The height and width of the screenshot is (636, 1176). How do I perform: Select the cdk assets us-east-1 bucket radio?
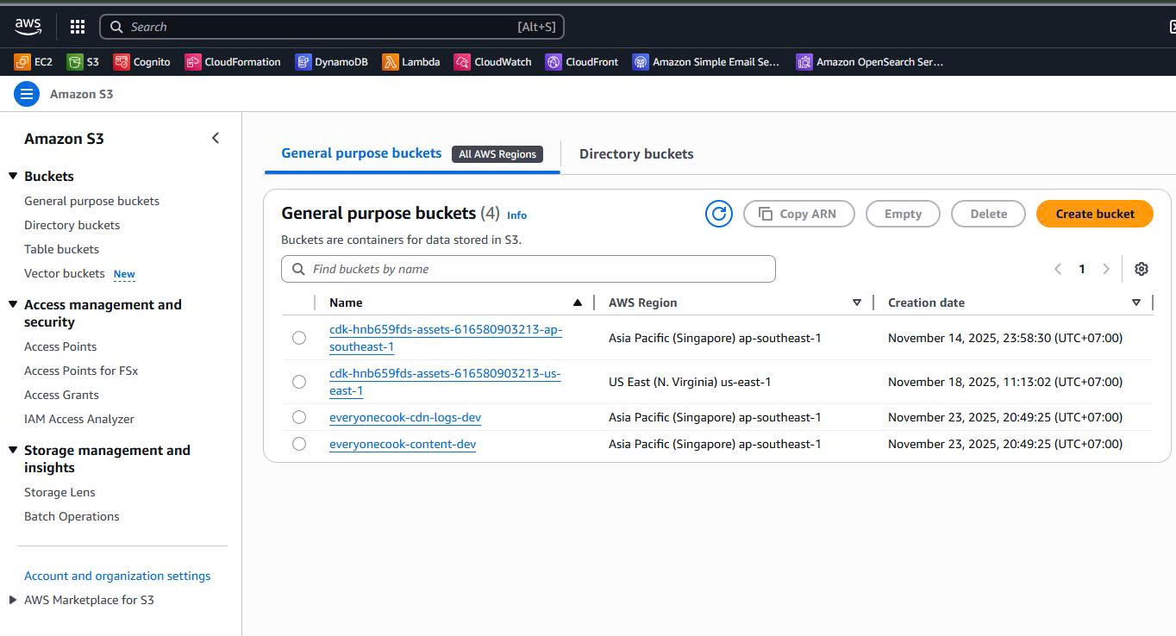tap(299, 382)
